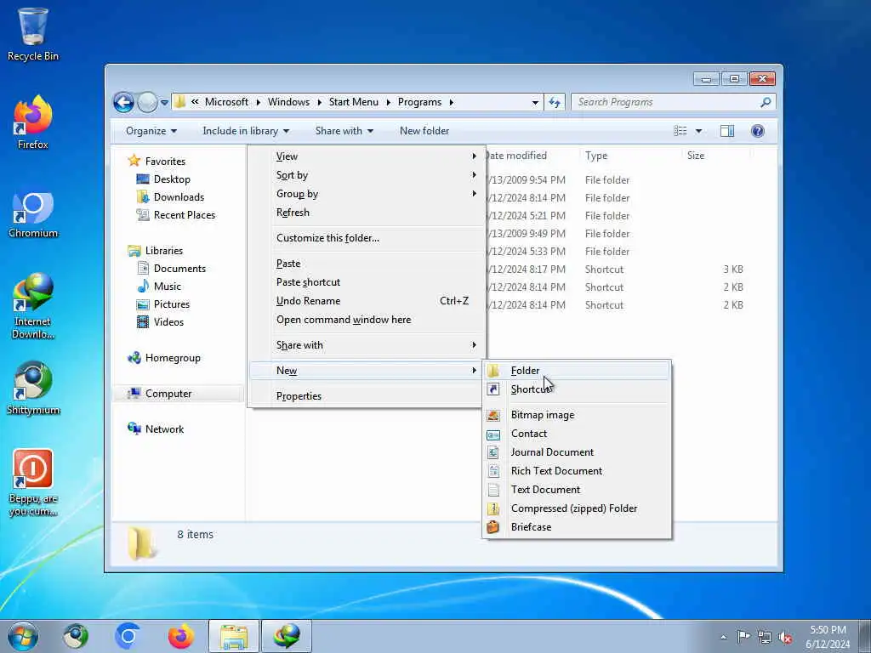Choose Customize this folder…
The height and width of the screenshot is (653, 871).
(366, 238)
